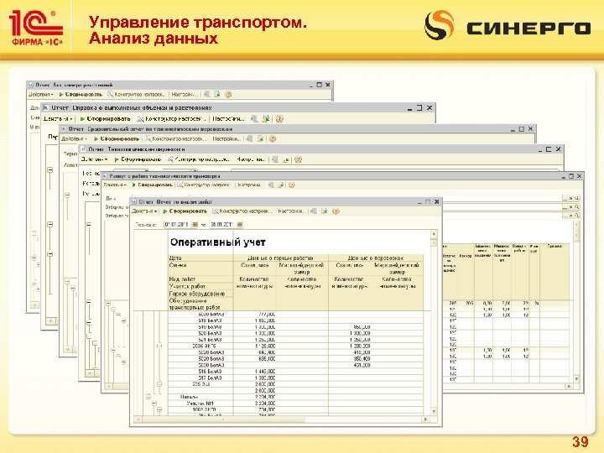Viewport: 604px width, 453px height.
Task: Open Действия menu in Технологические перевозки window
Action: coord(94,159)
